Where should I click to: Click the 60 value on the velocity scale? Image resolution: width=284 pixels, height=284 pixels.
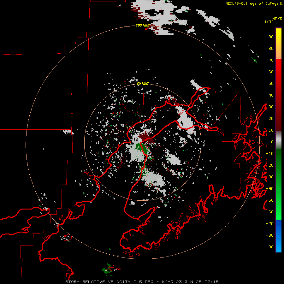tap(271, 72)
